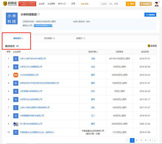Click the 拉 logo in row 4
The width and height of the screenshot is (162, 144).
click(x=16, y=83)
